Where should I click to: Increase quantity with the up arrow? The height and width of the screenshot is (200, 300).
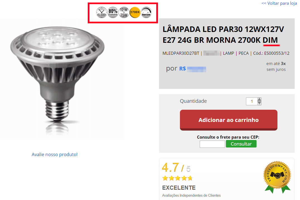pos(259,99)
